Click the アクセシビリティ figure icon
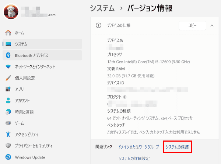The width and height of the screenshot is (221, 164). 8,134
